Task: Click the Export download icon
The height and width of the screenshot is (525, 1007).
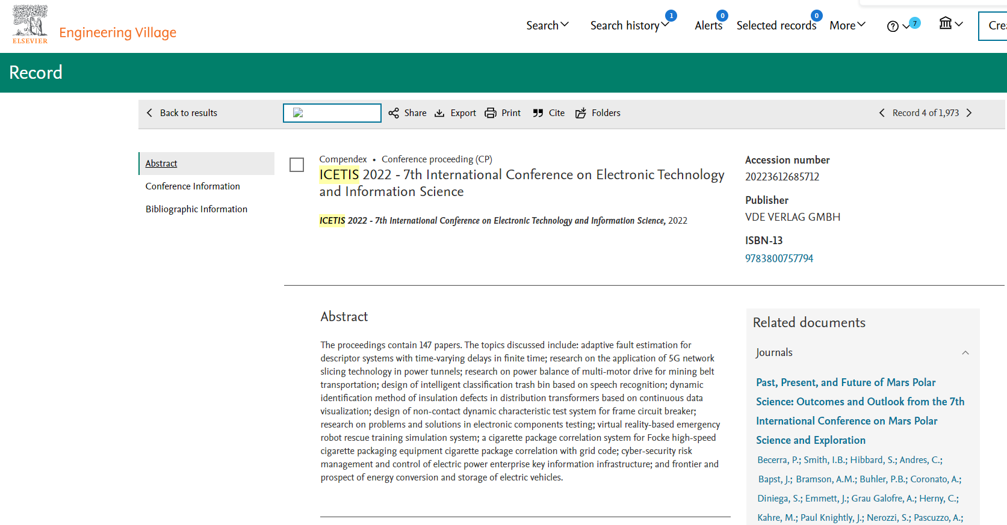Action: point(439,113)
